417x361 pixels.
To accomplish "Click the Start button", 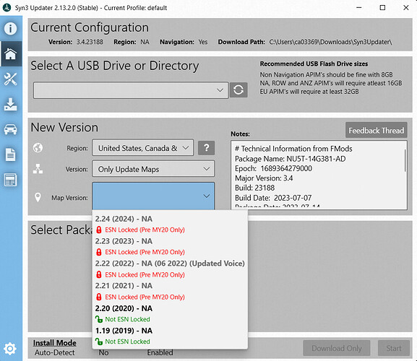I will [x=394, y=348].
